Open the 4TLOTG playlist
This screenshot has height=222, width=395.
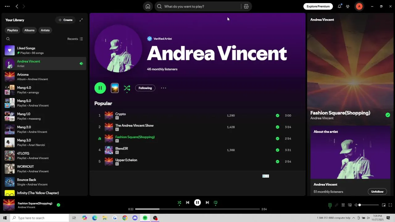[45, 156]
